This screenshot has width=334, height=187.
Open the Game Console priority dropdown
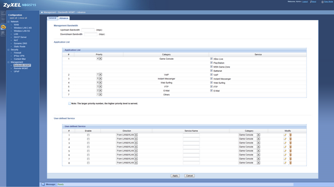pyautogui.click(x=99, y=59)
